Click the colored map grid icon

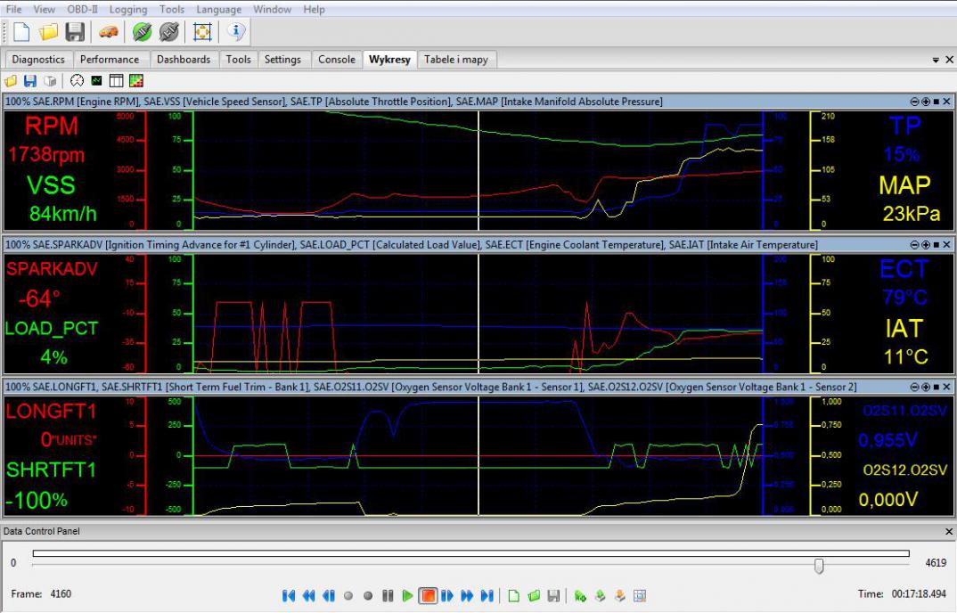click(x=135, y=81)
